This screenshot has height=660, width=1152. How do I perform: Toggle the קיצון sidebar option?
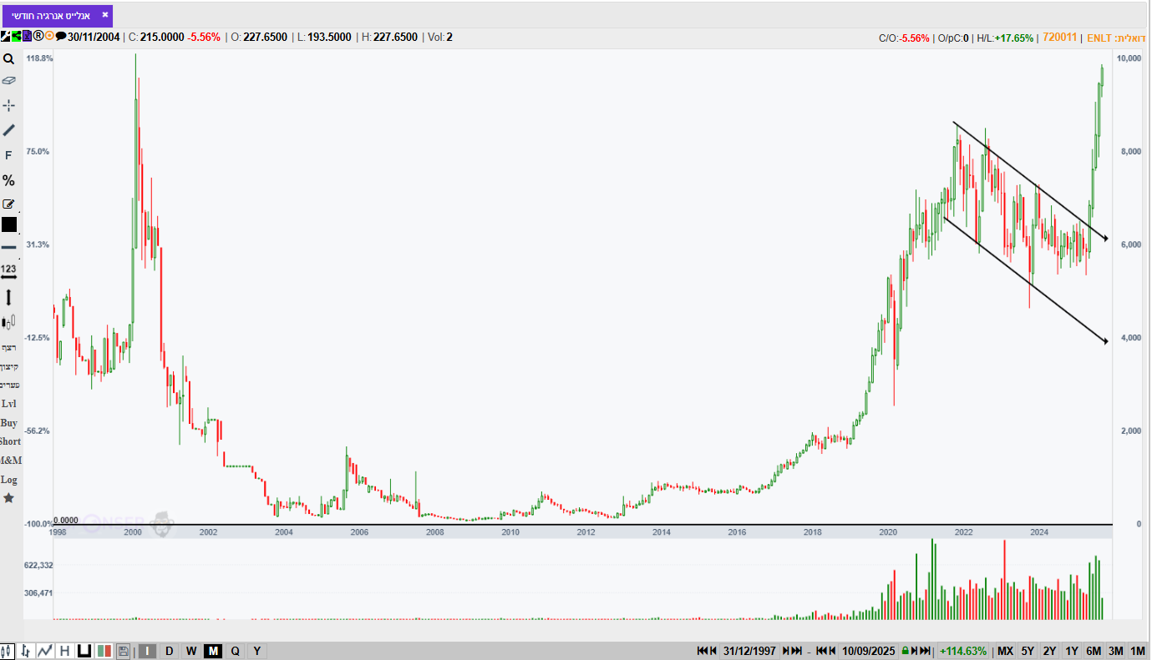tap(9, 366)
